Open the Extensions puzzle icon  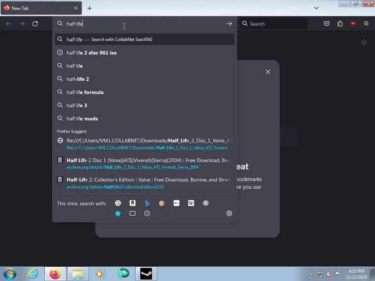tap(340, 23)
